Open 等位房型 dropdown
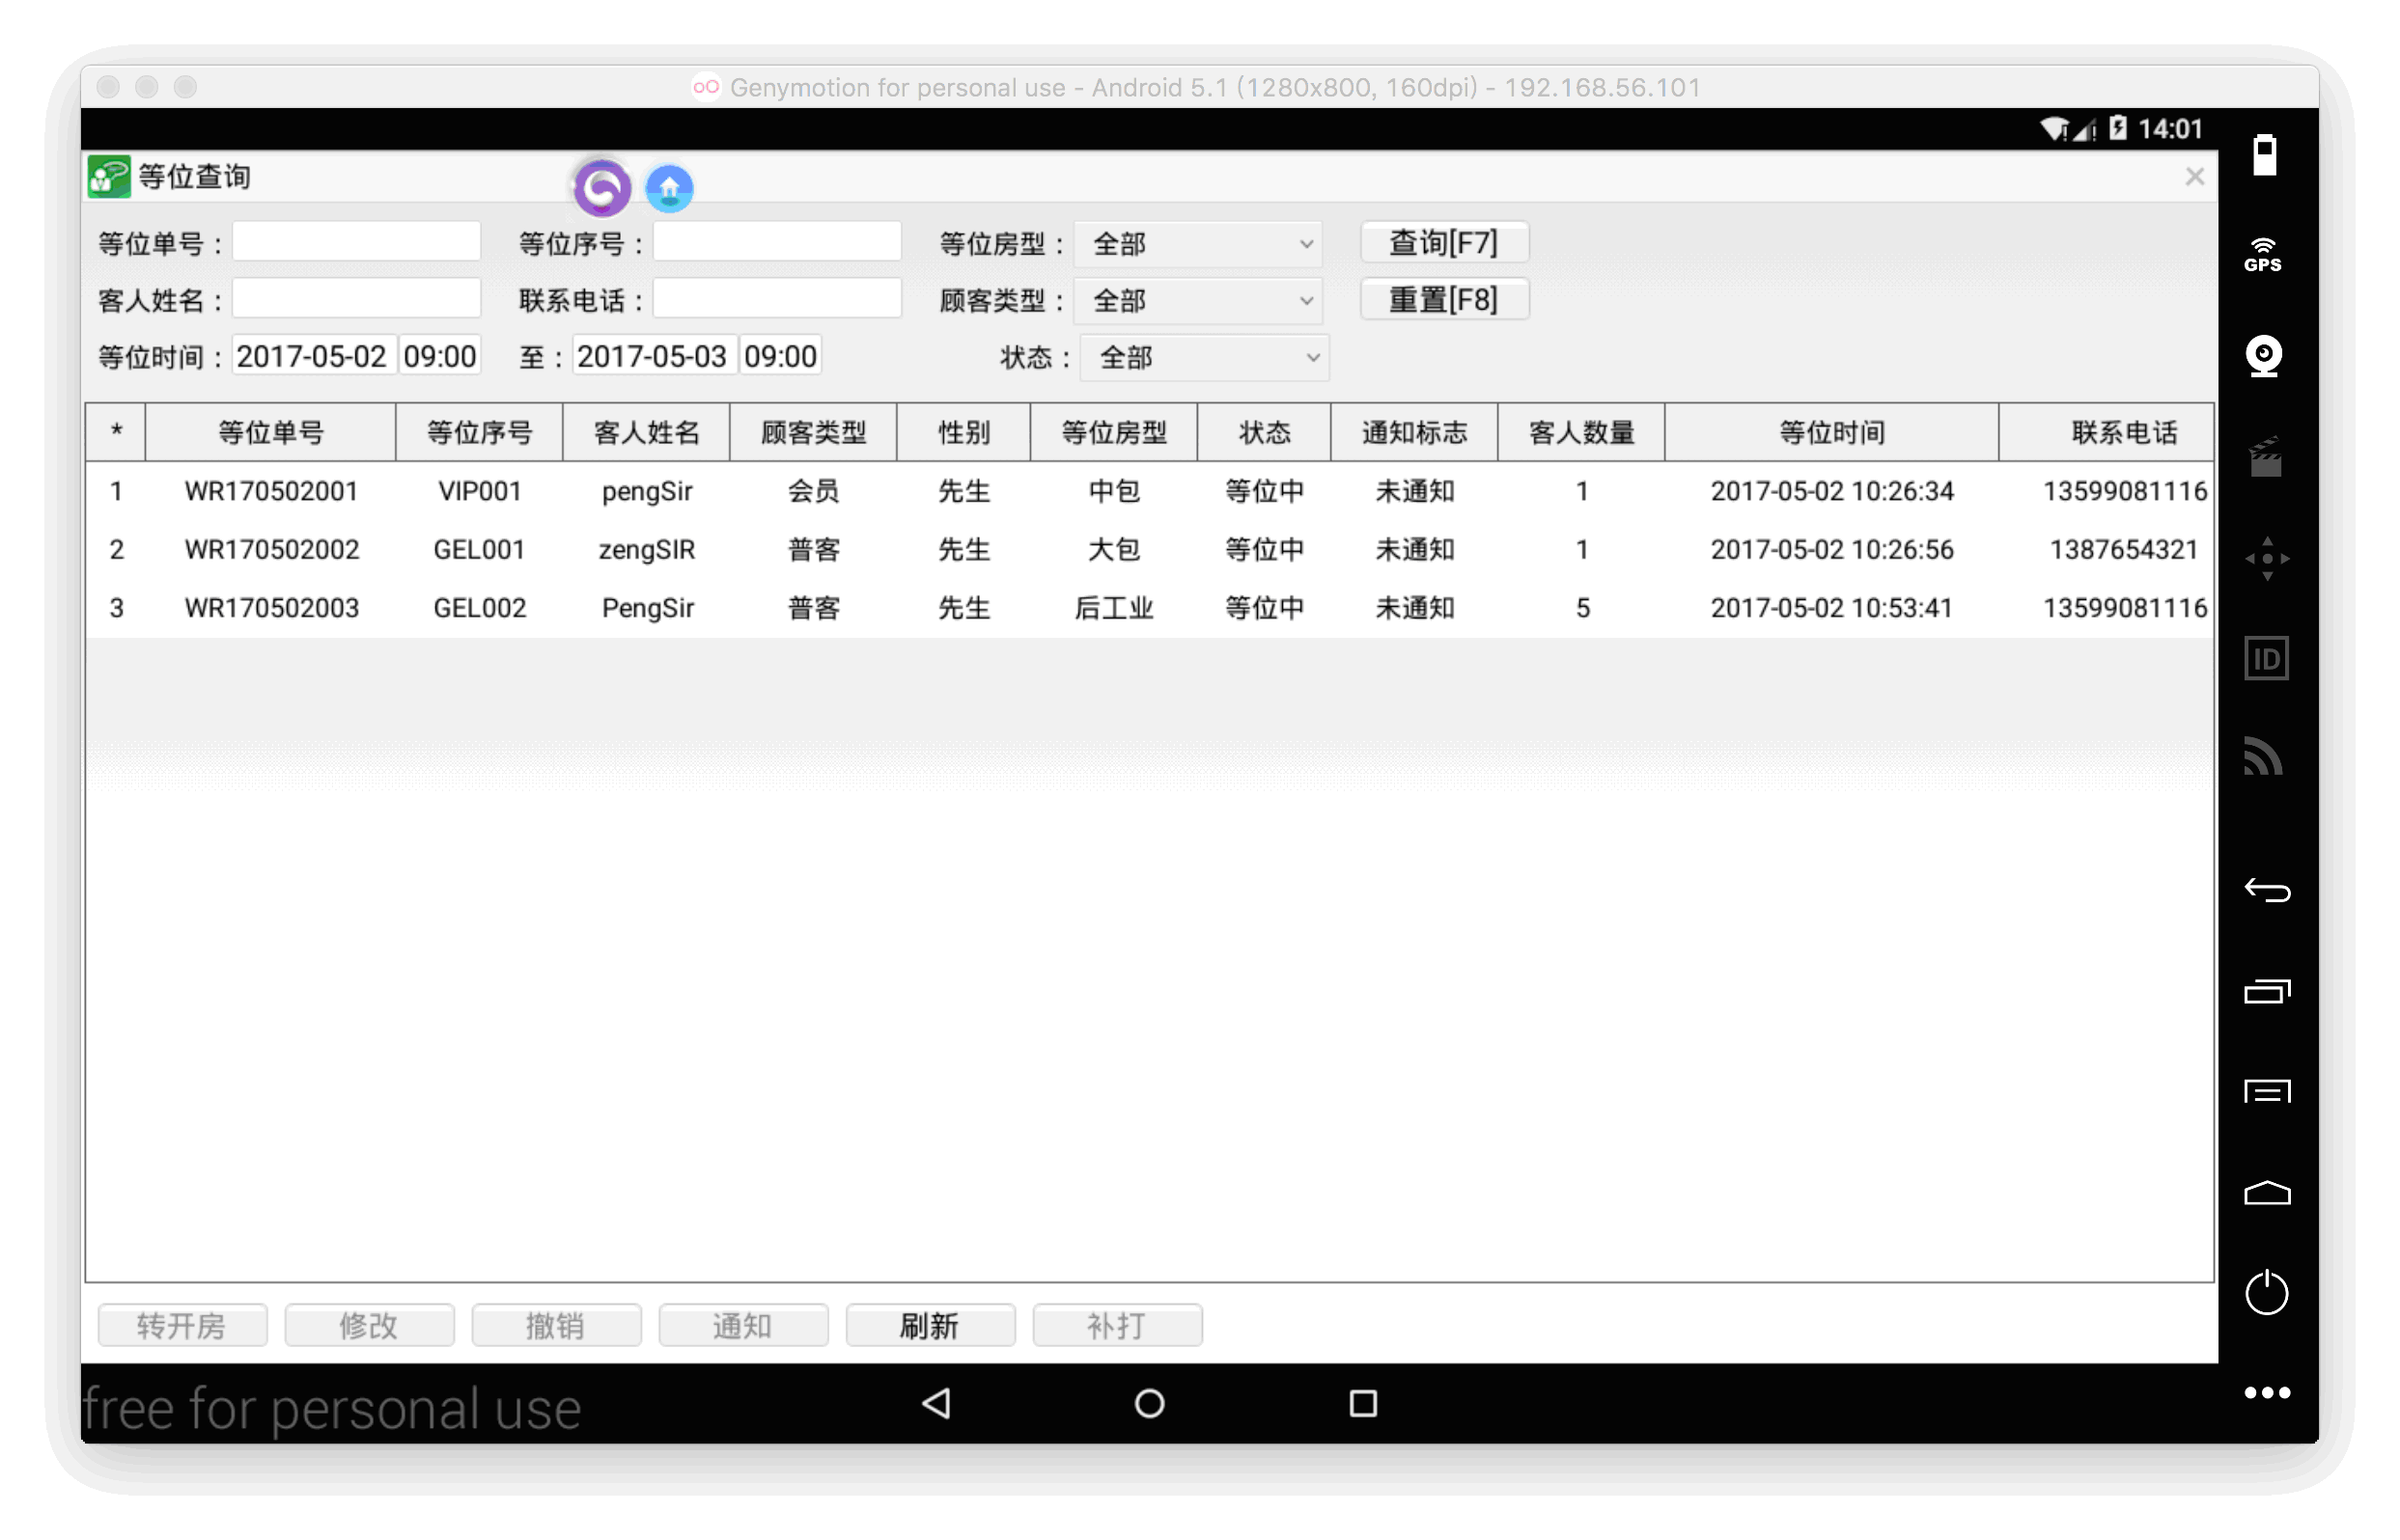2400x1540 pixels. 1198,244
